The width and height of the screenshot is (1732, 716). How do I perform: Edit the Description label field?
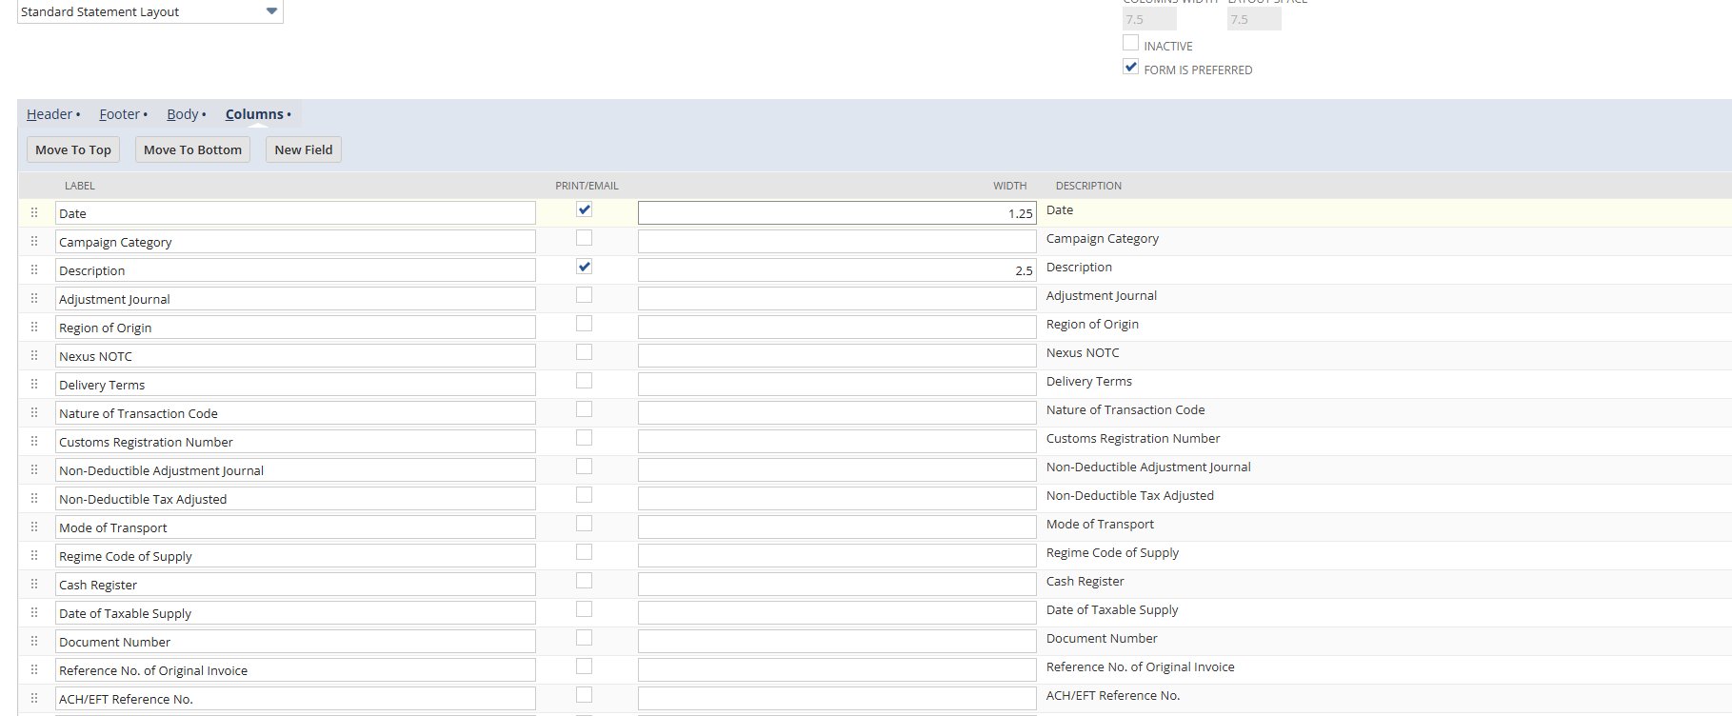coord(295,270)
